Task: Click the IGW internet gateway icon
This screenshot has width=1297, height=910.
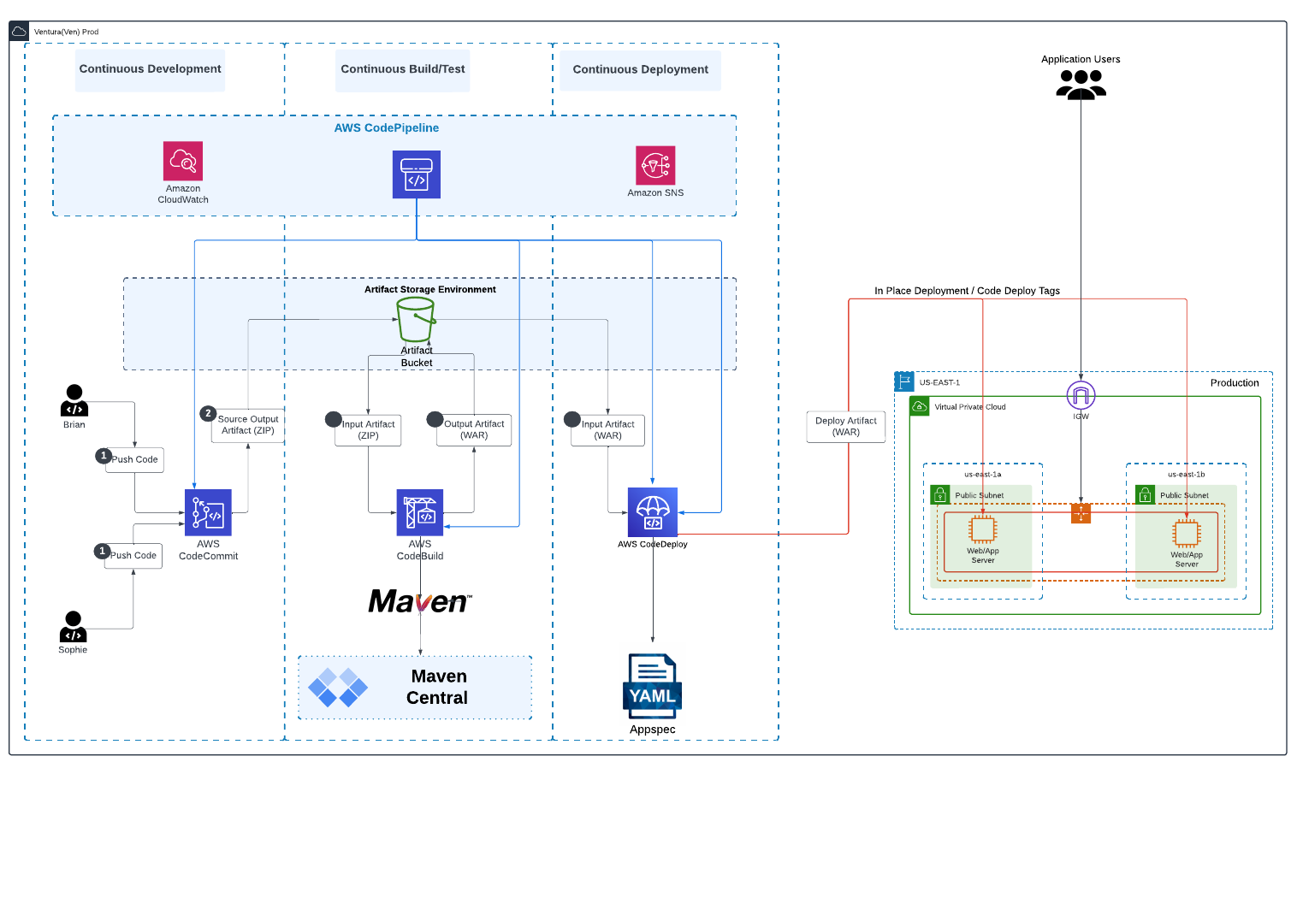Action: (1081, 395)
